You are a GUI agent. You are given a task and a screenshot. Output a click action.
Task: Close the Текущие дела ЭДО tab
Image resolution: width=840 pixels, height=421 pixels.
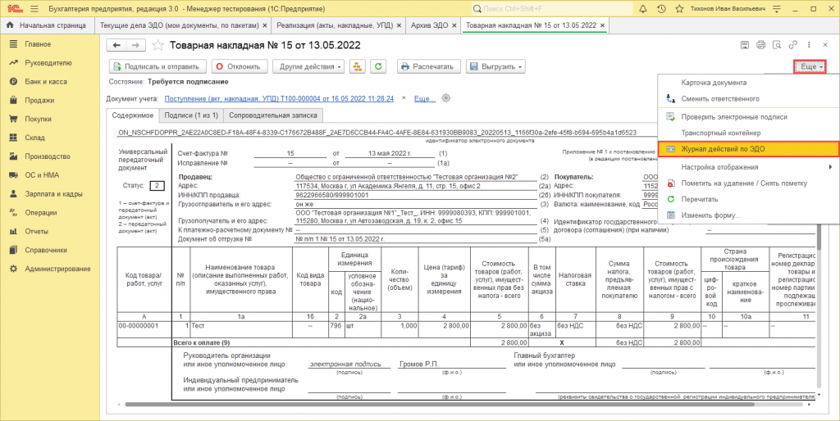pos(265,25)
